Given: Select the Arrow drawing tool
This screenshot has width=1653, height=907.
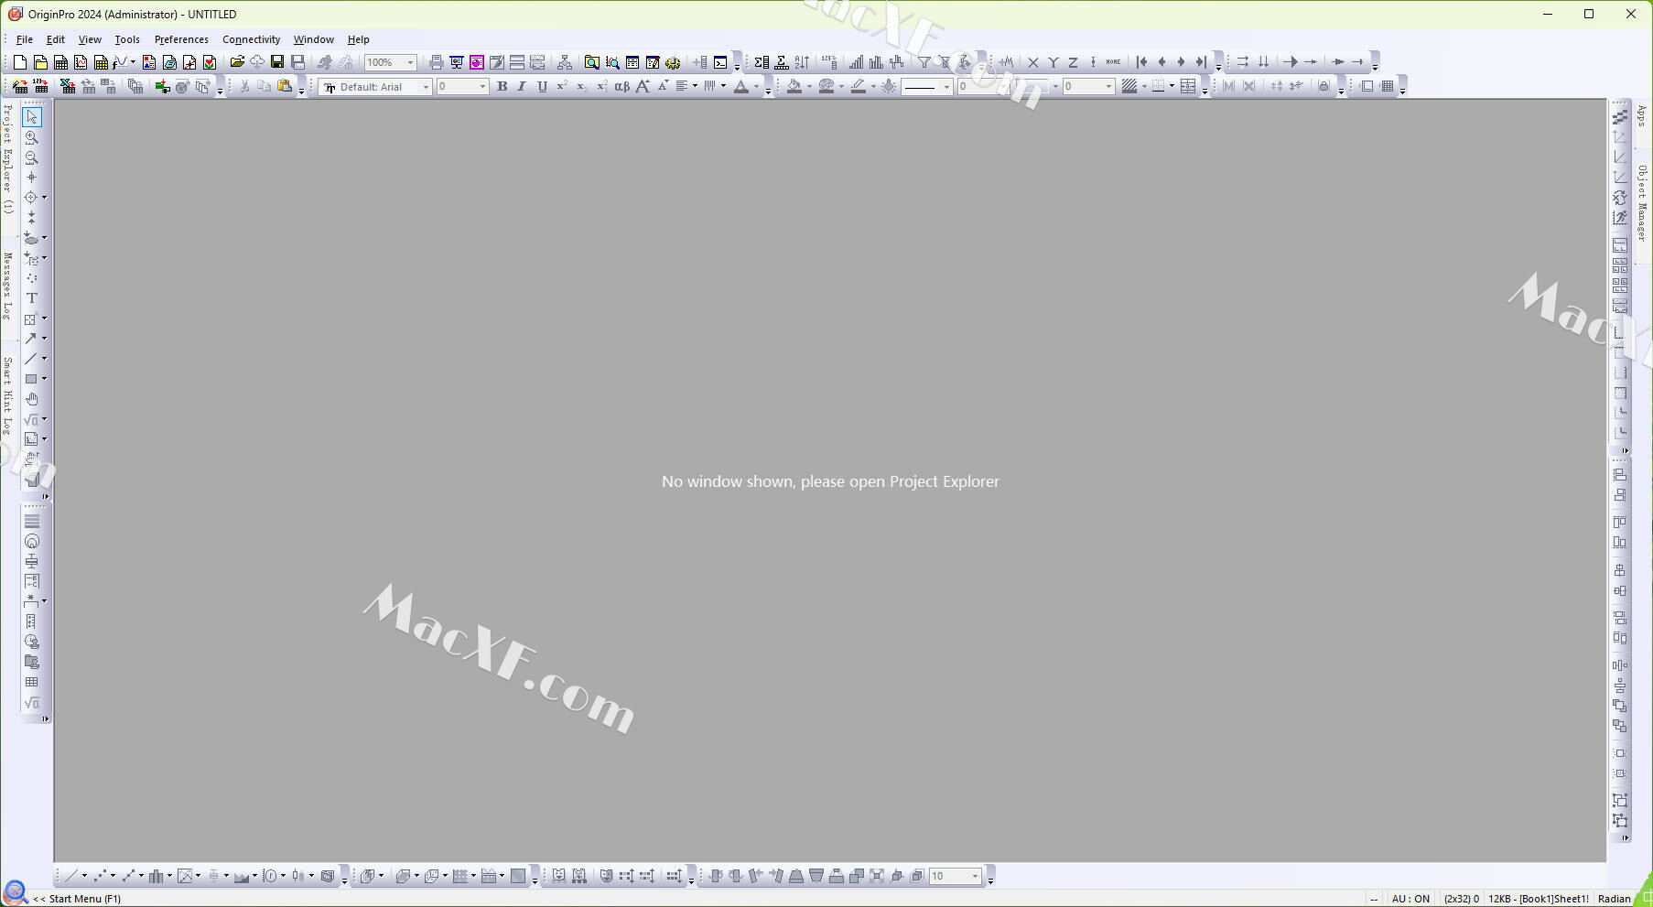Looking at the screenshot, I should click(30, 339).
